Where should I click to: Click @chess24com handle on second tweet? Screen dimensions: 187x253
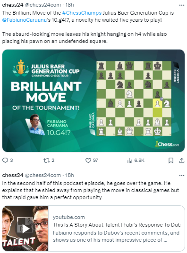pos(43,175)
